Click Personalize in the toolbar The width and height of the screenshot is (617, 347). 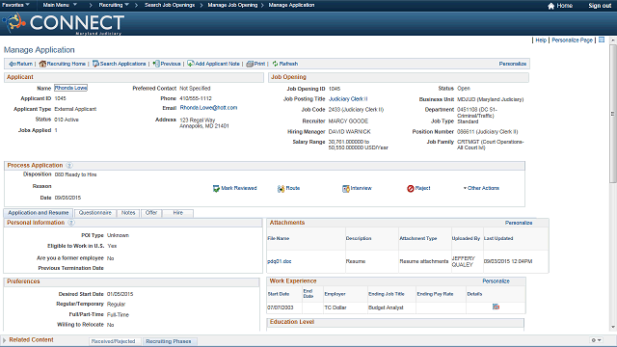(x=512, y=64)
